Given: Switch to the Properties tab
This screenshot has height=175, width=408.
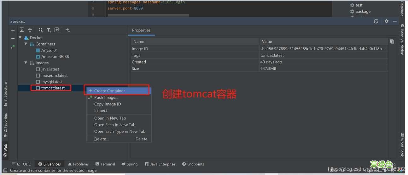Looking at the screenshot, I should [141, 30].
